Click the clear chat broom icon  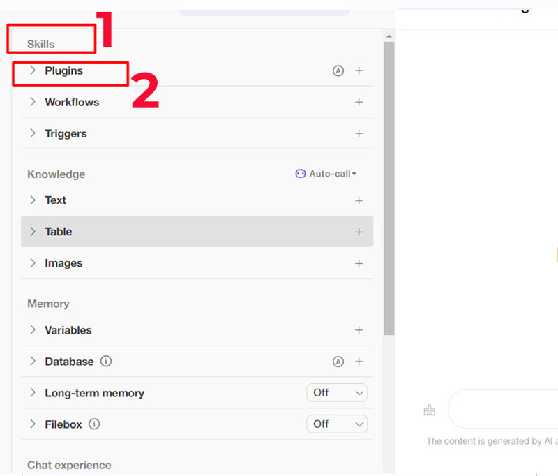[430, 410]
